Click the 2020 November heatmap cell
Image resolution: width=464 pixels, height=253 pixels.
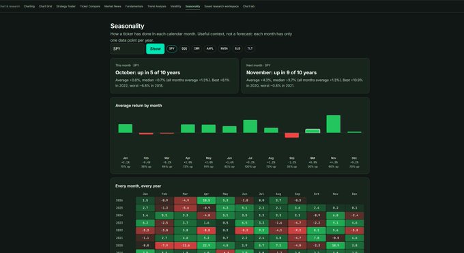click(x=336, y=245)
